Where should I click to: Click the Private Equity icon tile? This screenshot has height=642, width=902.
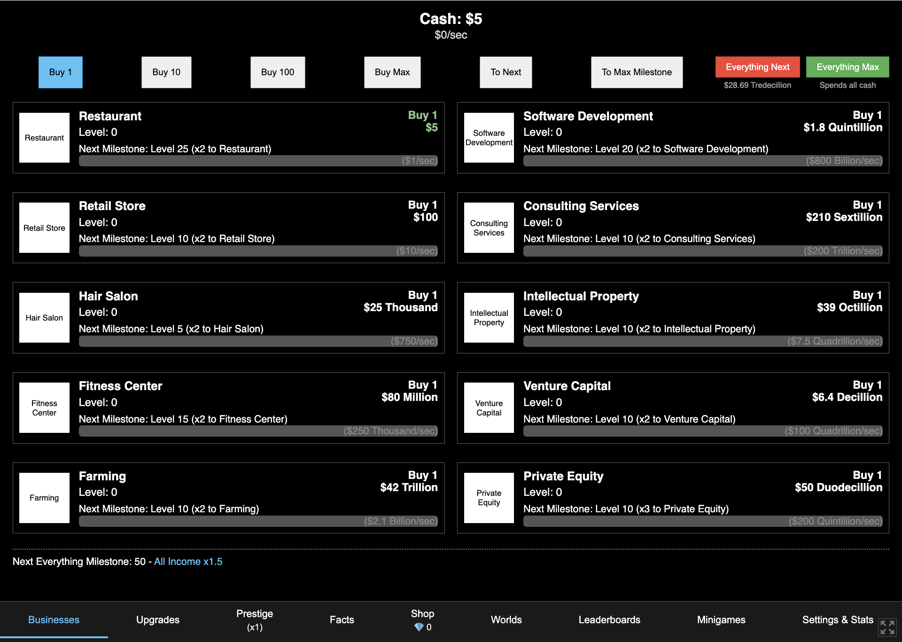point(489,498)
